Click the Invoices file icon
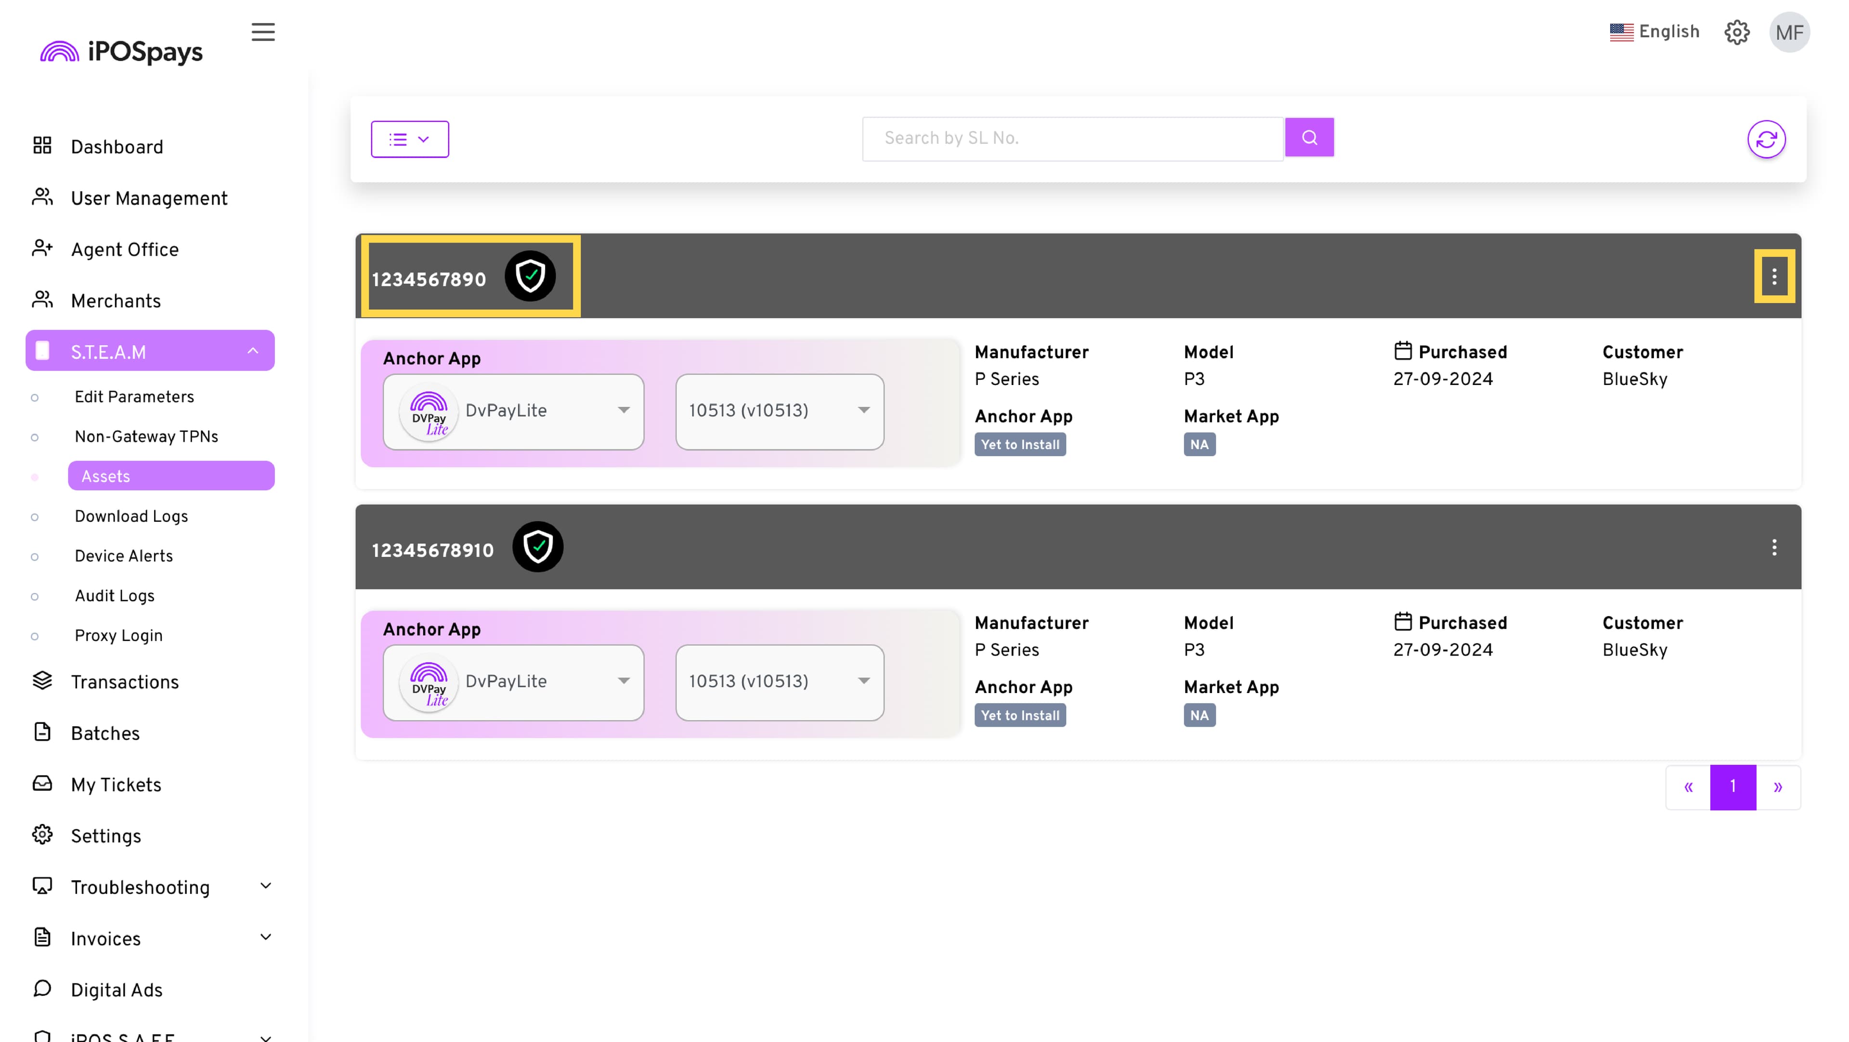The width and height of the screenshot is (1849, 1042). point(42,937)
